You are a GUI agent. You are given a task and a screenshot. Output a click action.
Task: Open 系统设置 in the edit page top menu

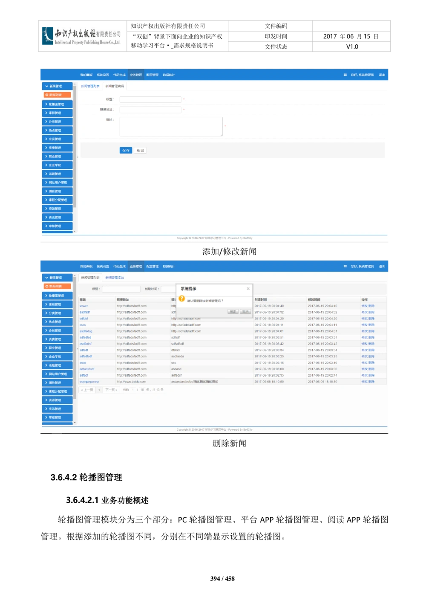(x=103, y=75)
